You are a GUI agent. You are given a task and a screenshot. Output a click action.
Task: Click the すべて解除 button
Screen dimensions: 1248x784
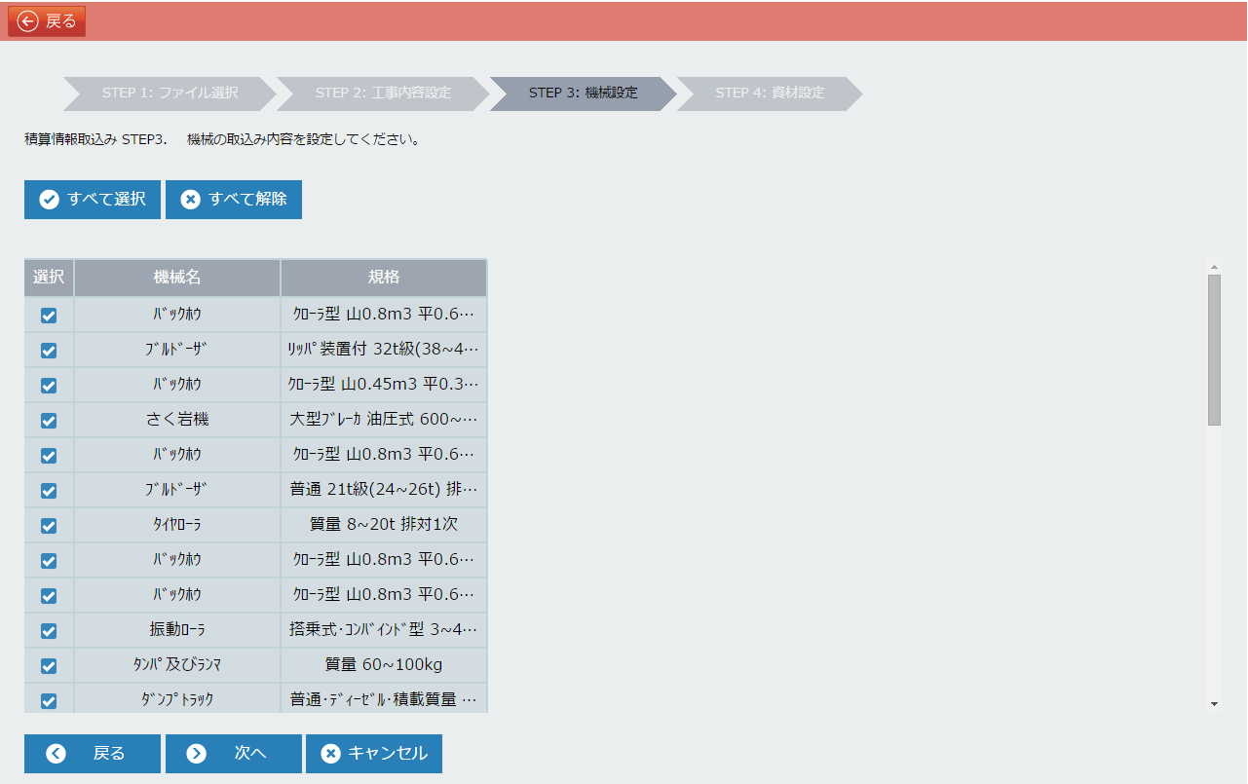coord(234,200)
